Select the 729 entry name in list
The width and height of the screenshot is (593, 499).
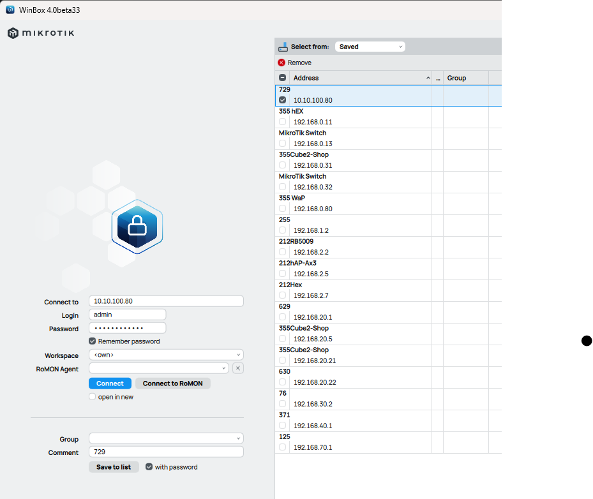(285, 89)
